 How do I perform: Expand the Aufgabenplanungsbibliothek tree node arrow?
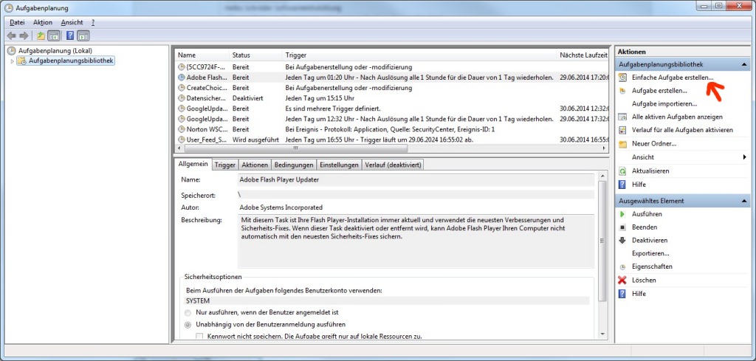click(12, 61)
